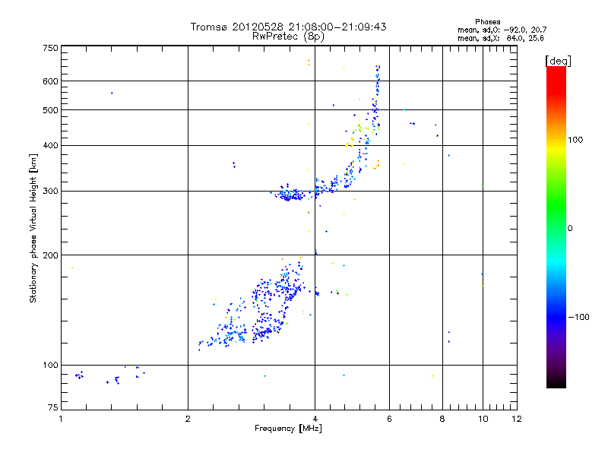Click the y-axis tick label '75'
The image size is (608, 456).
click(x=53, y=407)
